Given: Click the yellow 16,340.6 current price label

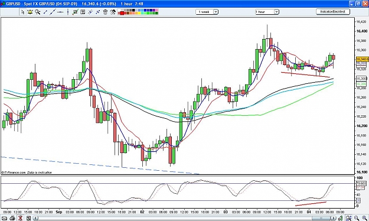Looking at the screenshot, I should [362, 59].
